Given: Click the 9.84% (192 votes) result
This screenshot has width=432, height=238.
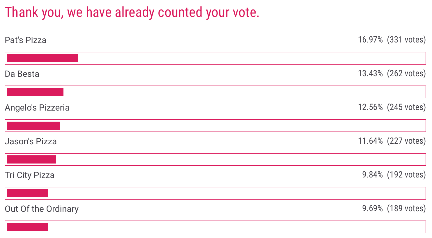Looking at the screenshot, I should pos(394,175).
